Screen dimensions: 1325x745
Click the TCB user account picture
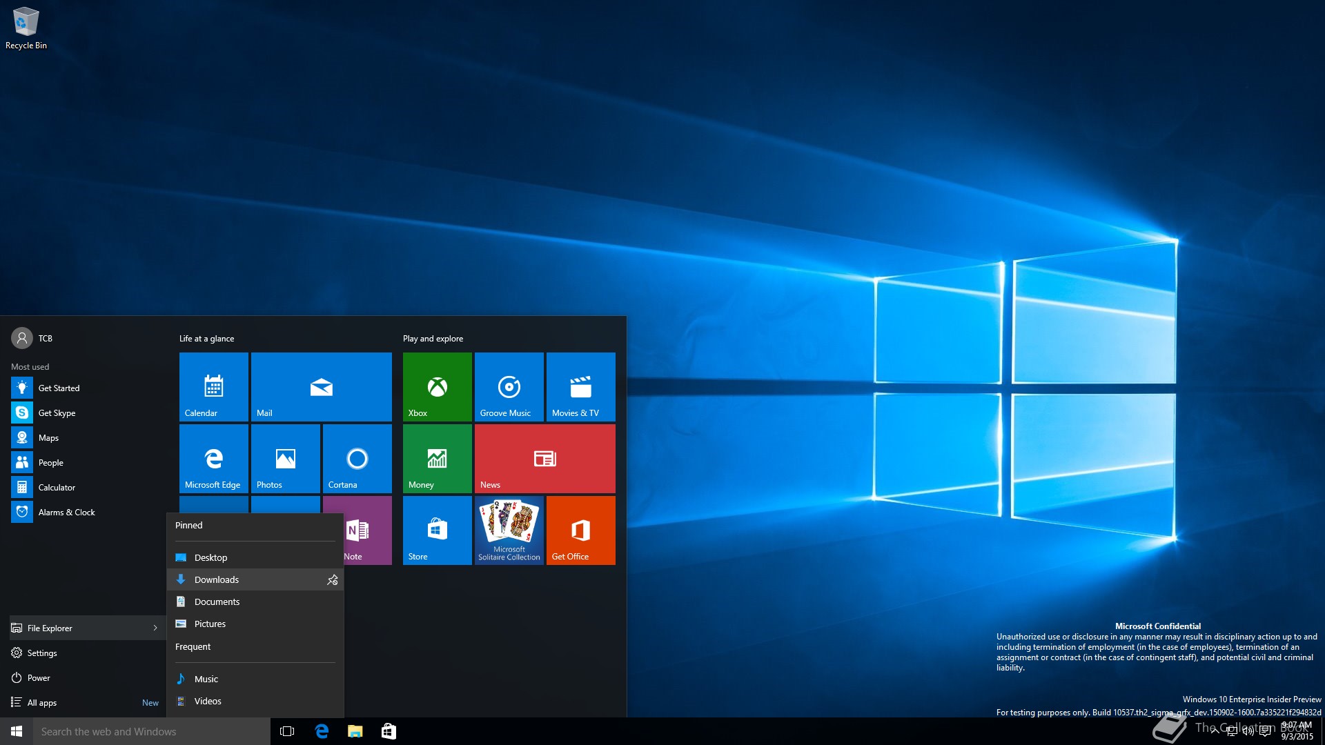pos(22,338)
